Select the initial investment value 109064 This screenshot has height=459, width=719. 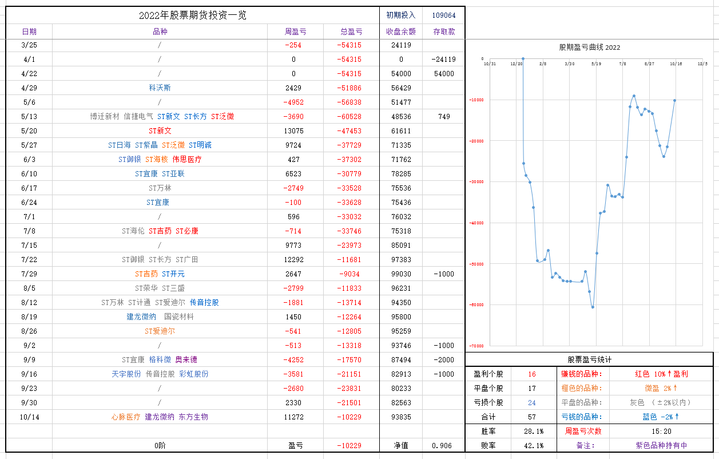coord(444,15)
